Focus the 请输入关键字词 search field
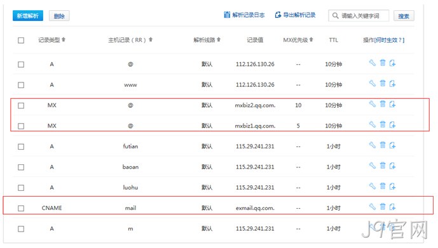 [359, 16]
